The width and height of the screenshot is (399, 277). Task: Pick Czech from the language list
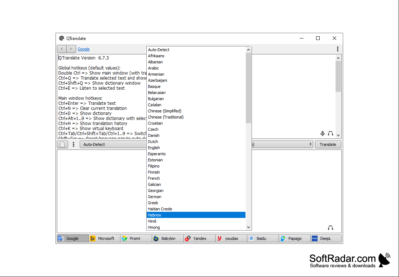196,129
